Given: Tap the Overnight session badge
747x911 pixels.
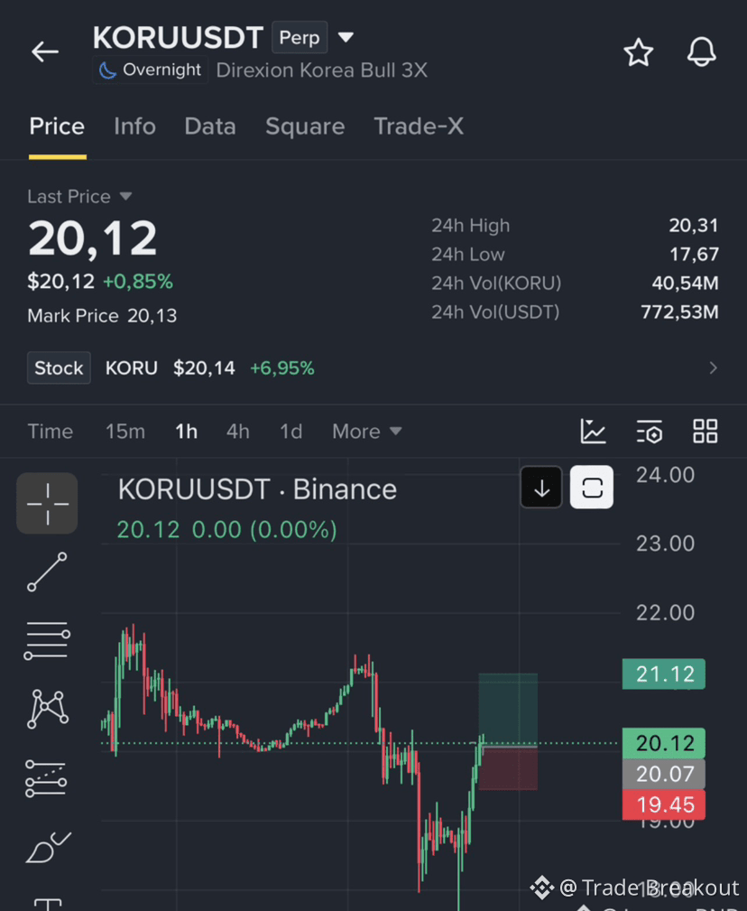Looking at the screenshot, I should tap(151, 70).
